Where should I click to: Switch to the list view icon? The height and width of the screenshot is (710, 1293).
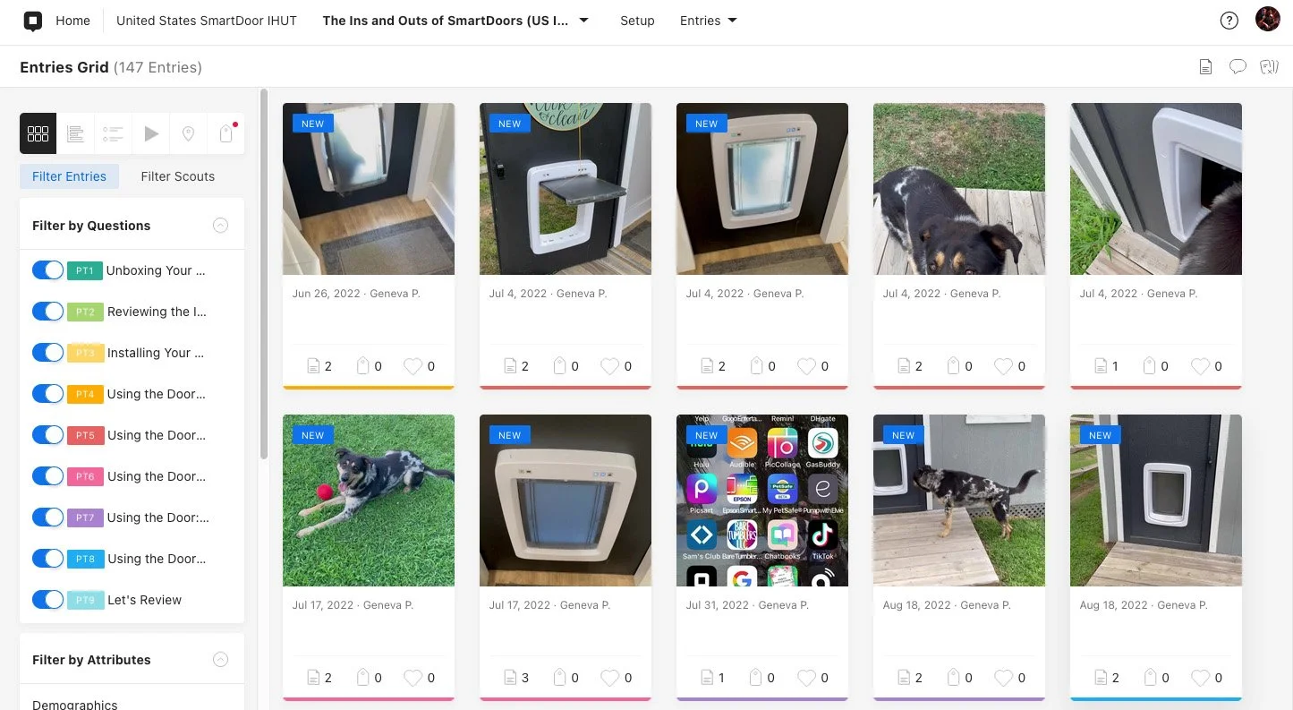click(76, 133)
